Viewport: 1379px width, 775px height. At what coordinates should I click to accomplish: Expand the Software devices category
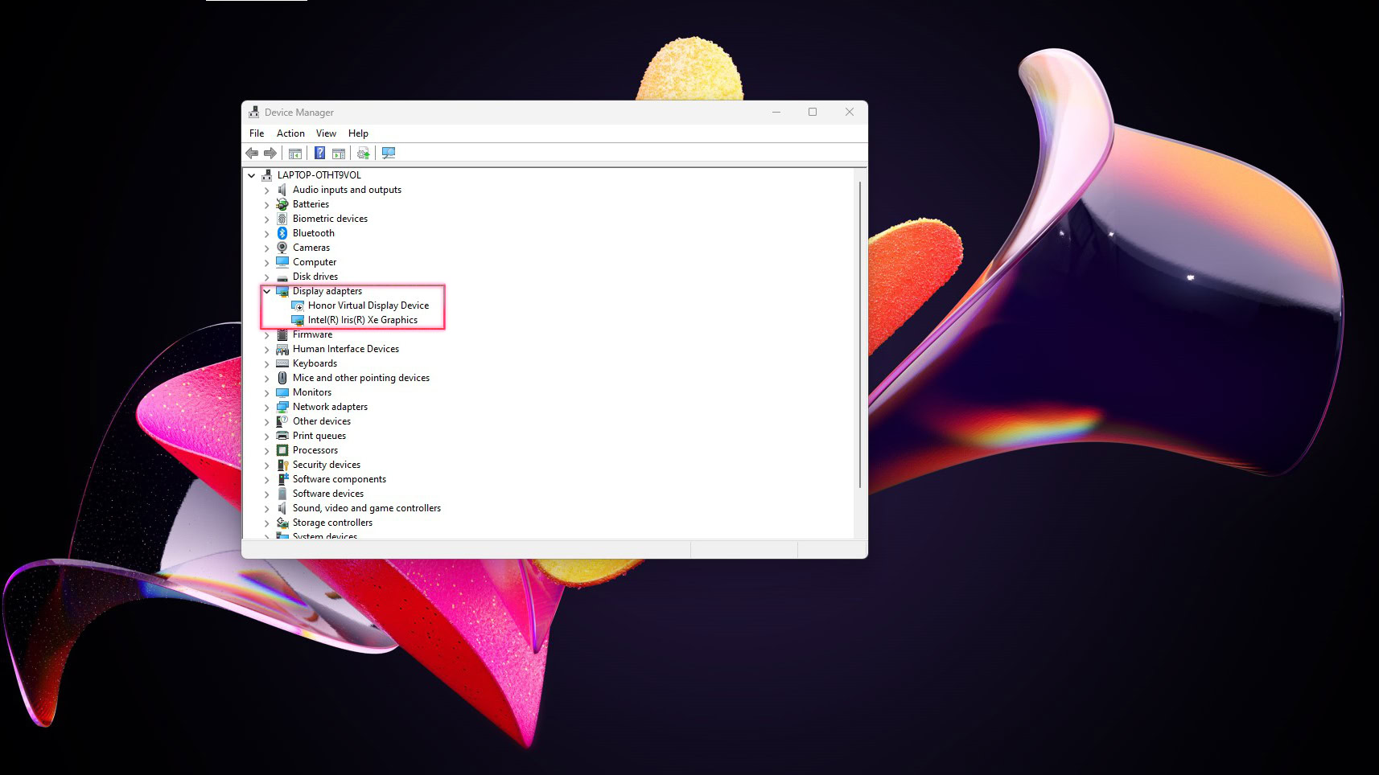pos(267,494)
